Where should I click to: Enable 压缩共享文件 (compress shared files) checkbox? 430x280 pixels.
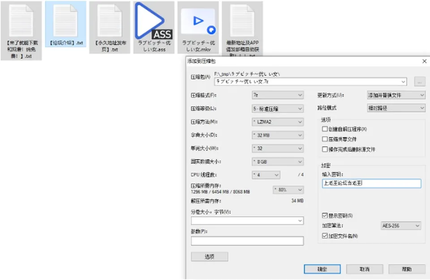click(x=325, y=139)
